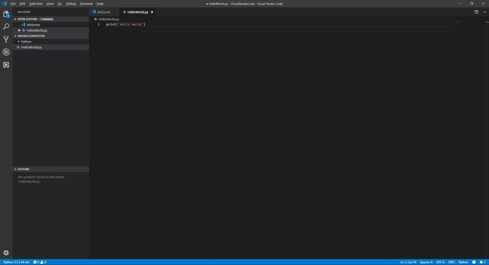Open the View menu
This screenshot has height=265, width=489.
(x=50, y=4)
